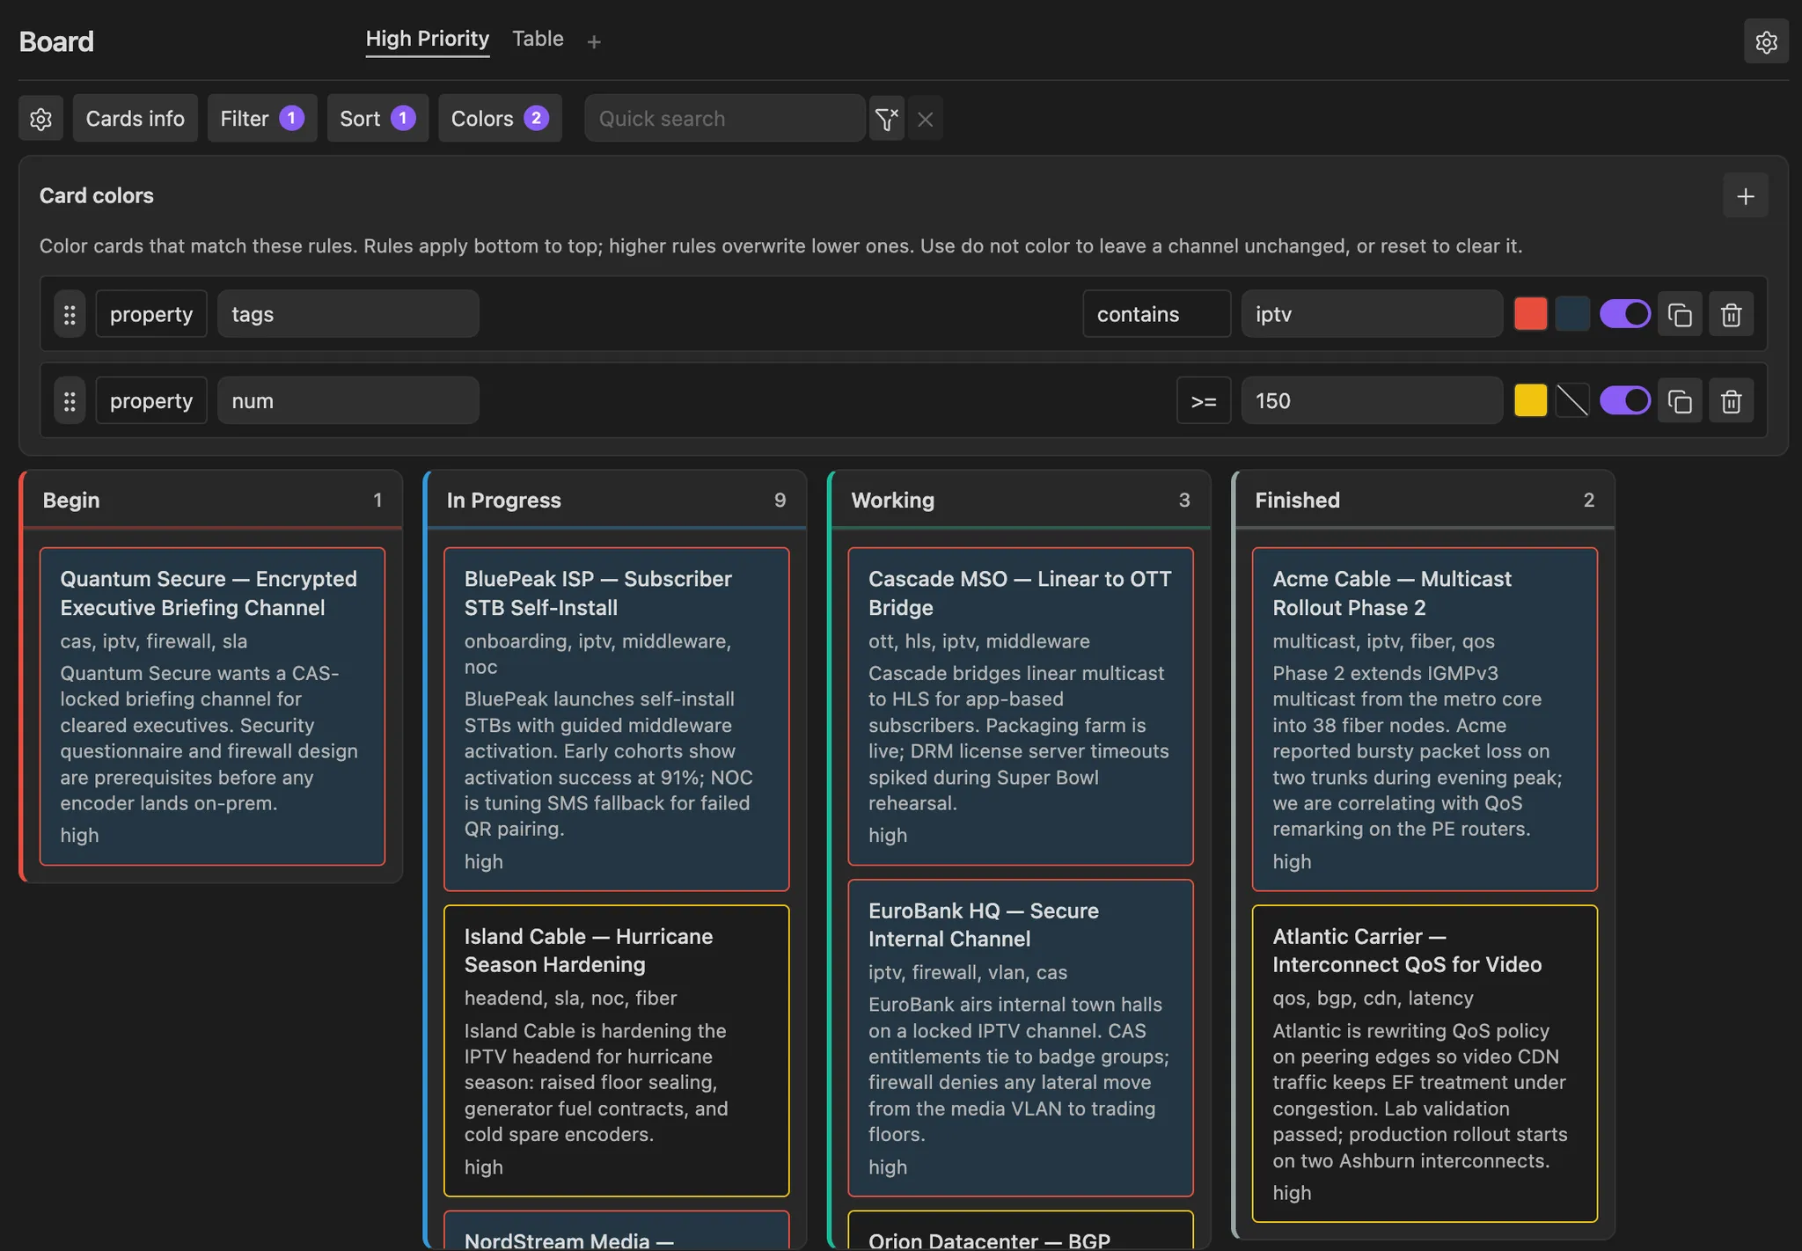This screenshot has width=1802, height=1251.
Task: Open the Sort panel
Action: [377, 119]
